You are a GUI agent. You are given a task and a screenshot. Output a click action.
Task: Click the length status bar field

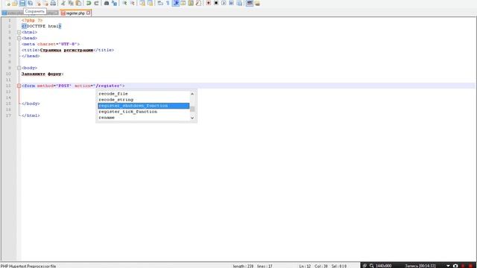coord(253,267)
